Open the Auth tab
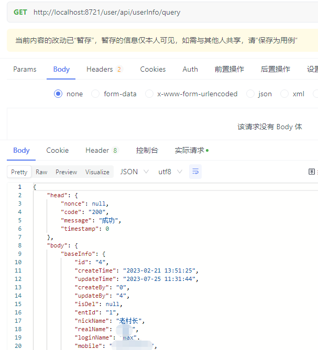318x350 pixels. tap(190, 69)
